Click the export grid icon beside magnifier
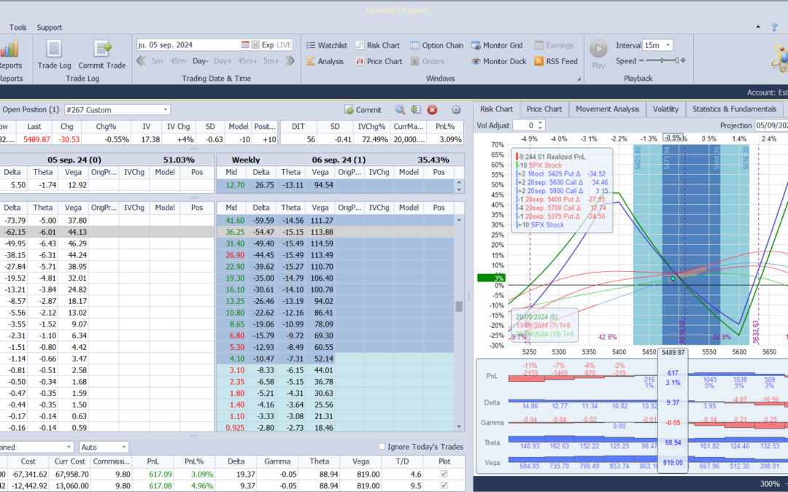 pos(416,109)
